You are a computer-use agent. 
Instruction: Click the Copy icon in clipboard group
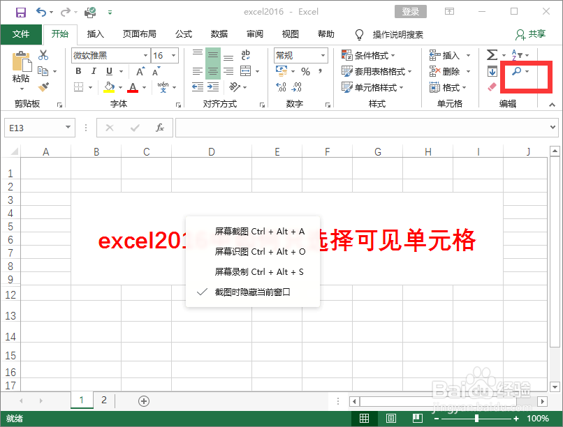click(43, 71)
